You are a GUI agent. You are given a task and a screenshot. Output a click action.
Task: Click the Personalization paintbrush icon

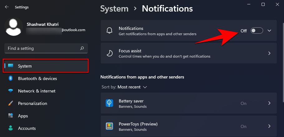[11, 103]
